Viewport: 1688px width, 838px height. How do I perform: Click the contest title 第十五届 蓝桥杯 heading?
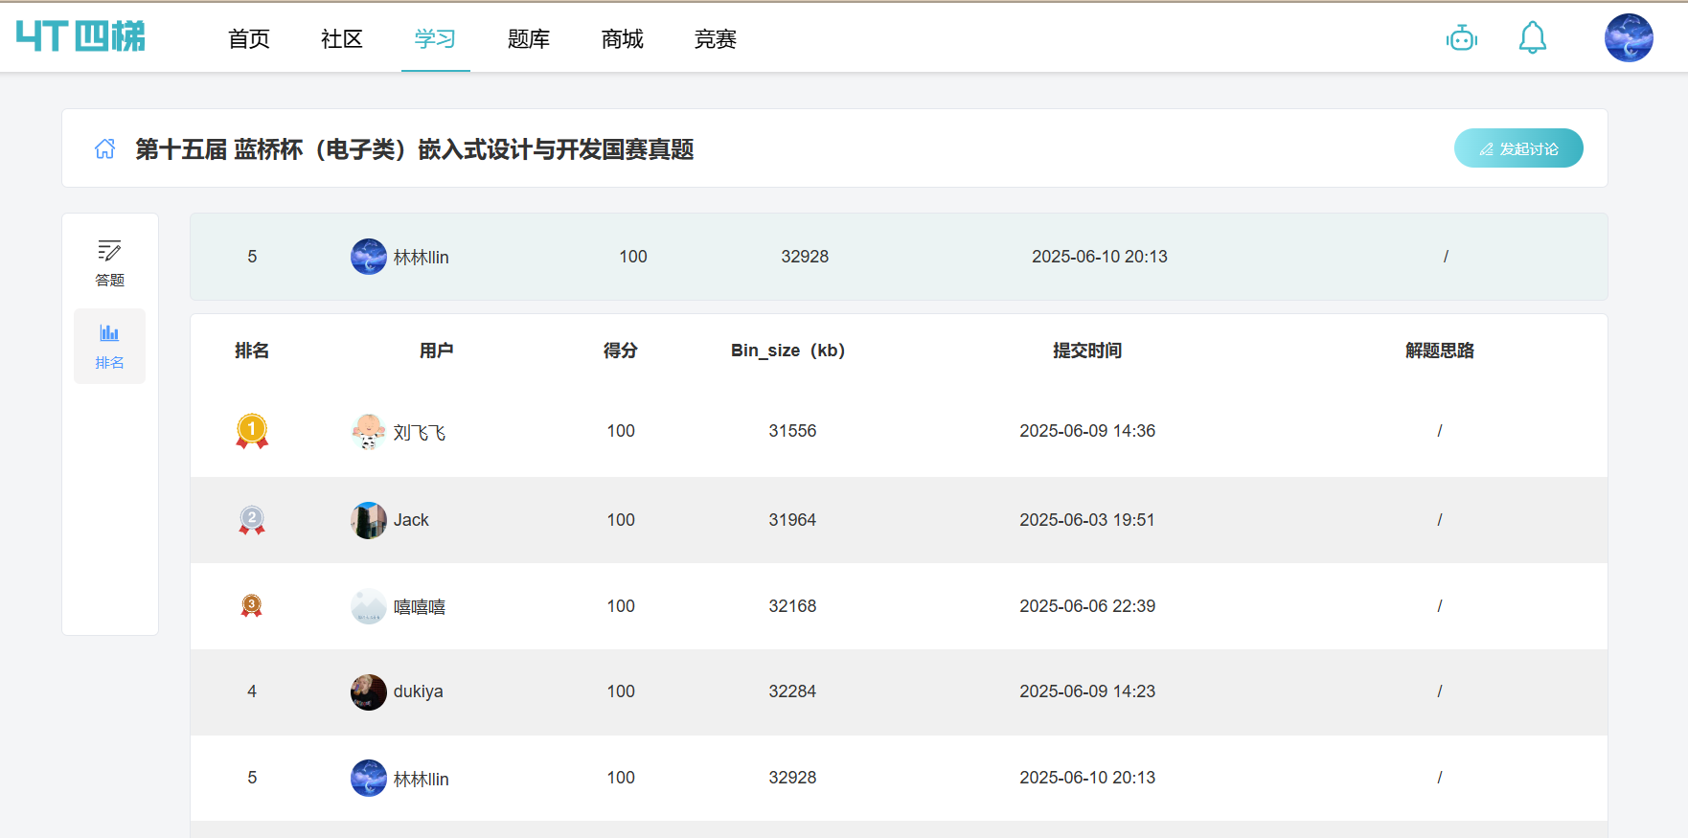point(415,149)
